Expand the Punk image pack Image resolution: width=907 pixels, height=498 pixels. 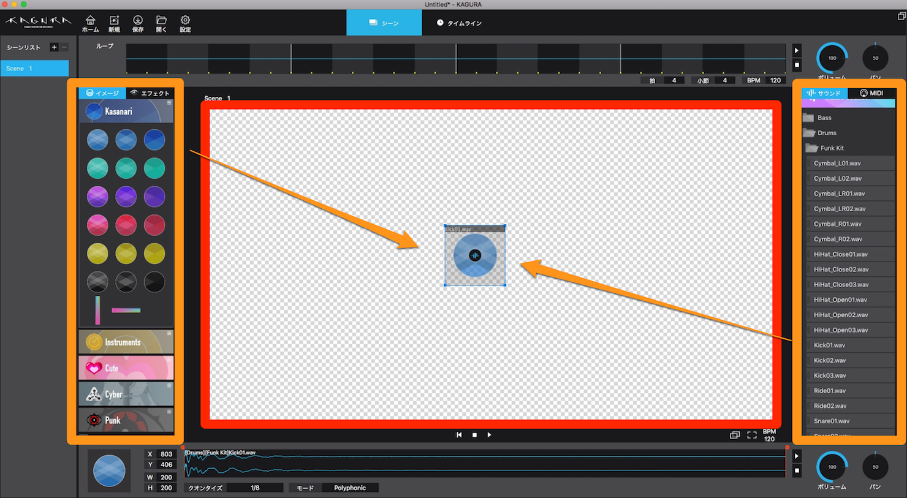click(x=126, y=420)
